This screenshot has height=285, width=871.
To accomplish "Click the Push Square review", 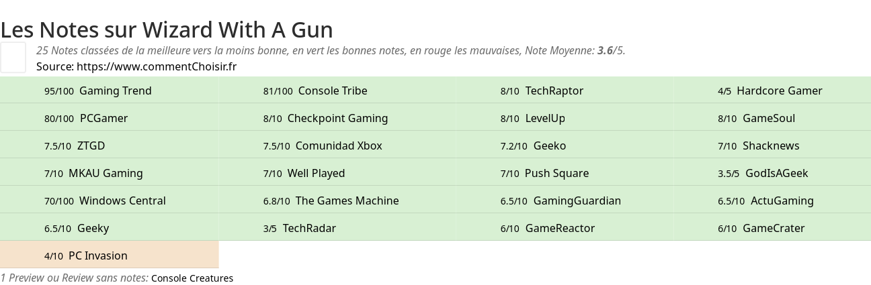I will [556, 173].
